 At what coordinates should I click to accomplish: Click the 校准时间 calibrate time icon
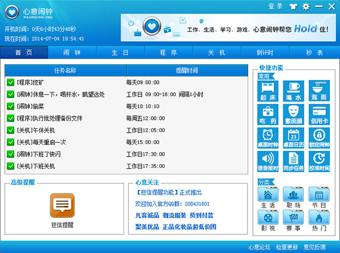tap(319, 161)
